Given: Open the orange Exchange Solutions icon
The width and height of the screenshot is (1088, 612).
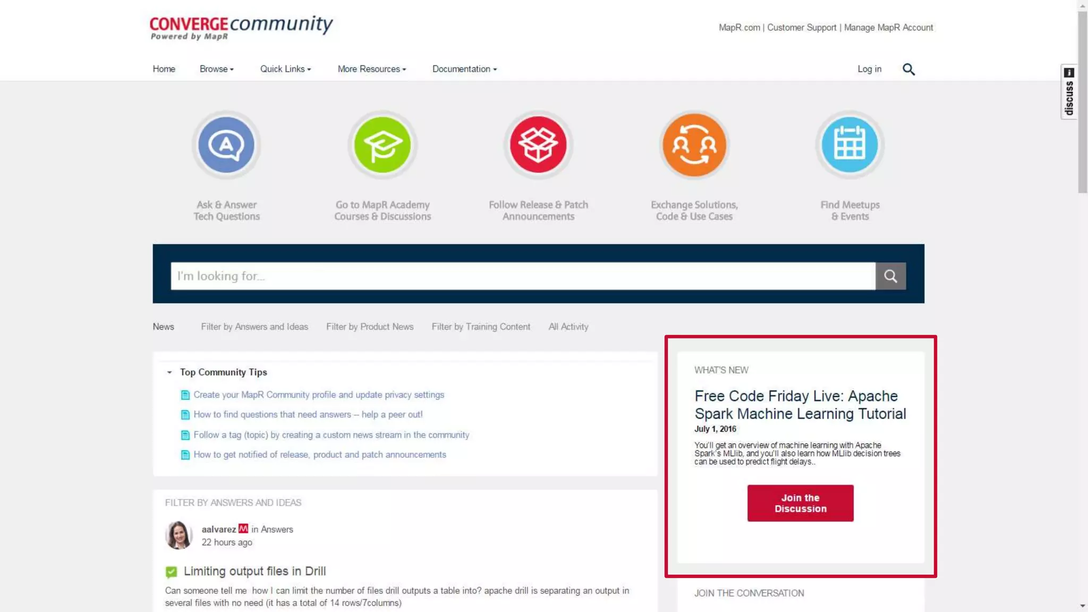Looking at the screenshot, I should [x=694, y=144].
